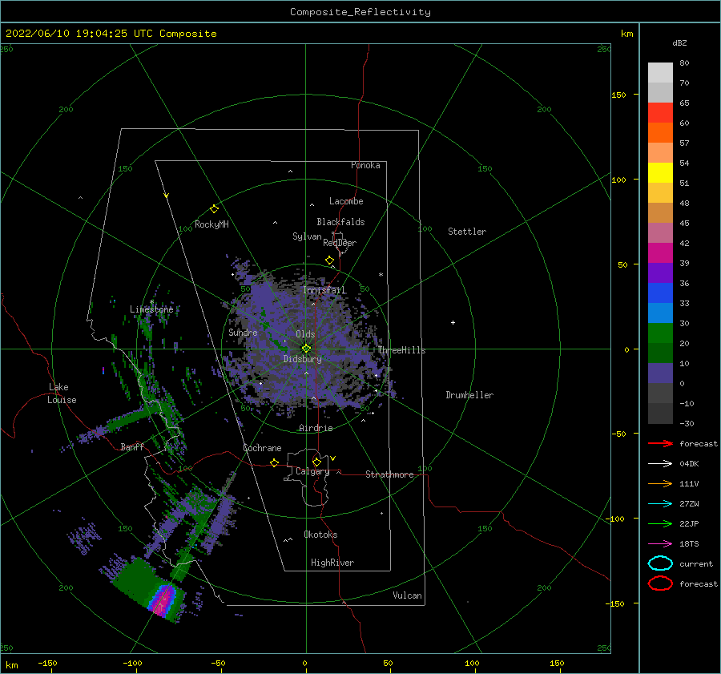Viewport: 721px width, 674px height.
Task: Select the light orange swatch below 57 dBZ
Action: (660, 152)
